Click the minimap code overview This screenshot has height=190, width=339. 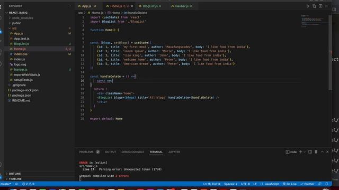pos(314,21)
